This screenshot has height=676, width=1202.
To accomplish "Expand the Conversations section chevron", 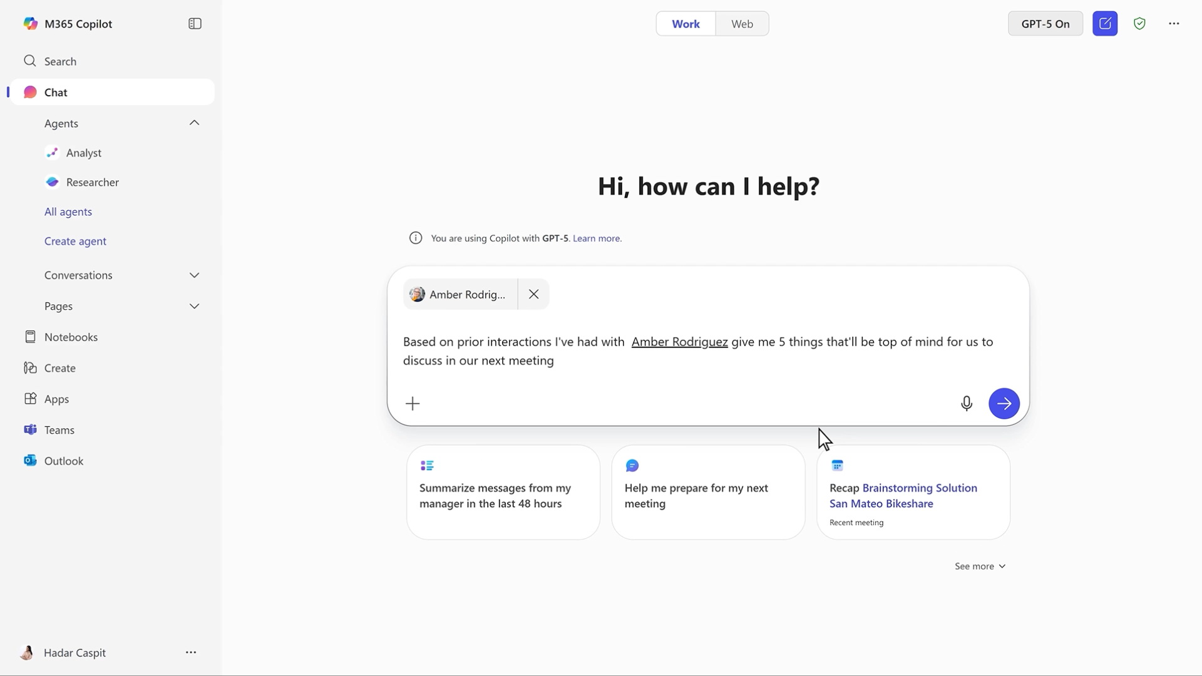I will 195,275.
